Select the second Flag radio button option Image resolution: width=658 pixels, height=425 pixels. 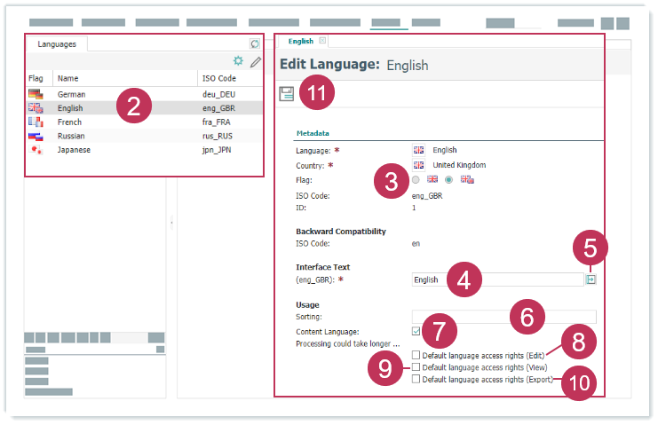tap(449, 179)
